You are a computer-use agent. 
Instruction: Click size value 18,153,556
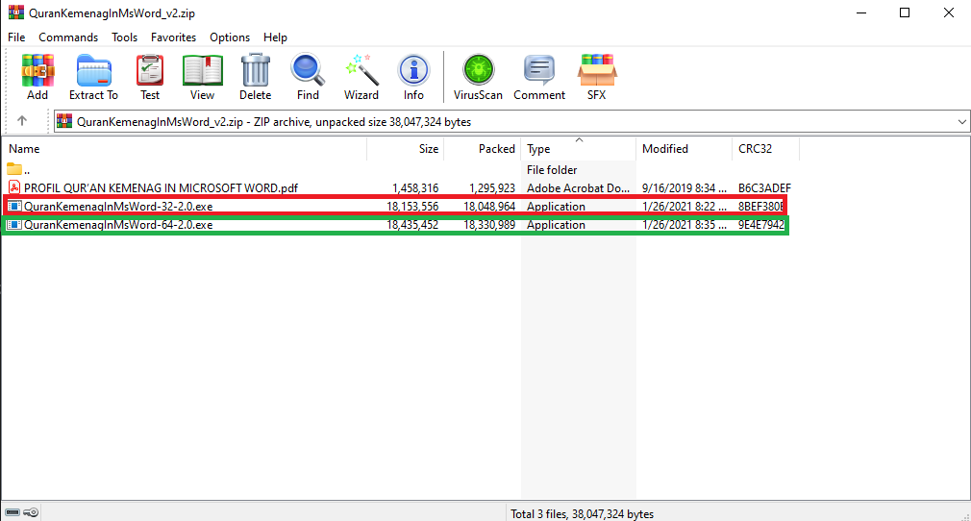pyautogui.click(x=412, y=207)
